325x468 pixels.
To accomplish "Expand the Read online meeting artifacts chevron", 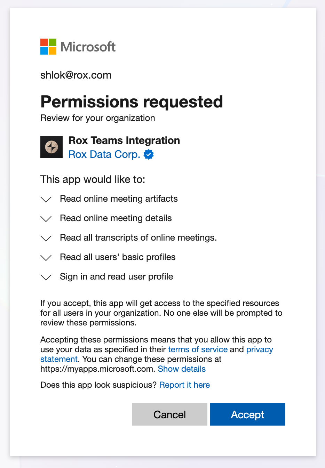I will [x=46, y=199].
